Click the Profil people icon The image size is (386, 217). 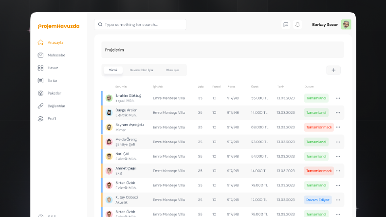[x=40, y=119]
